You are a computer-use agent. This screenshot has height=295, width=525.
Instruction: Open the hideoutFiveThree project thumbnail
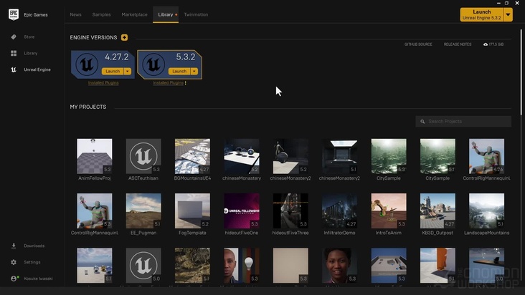(290, 211)
